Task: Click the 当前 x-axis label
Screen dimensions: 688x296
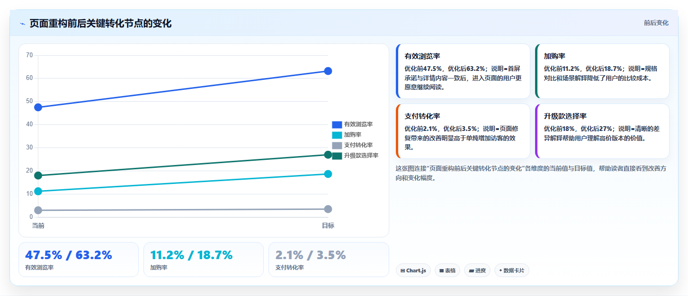Action: (x=38, y=226)
